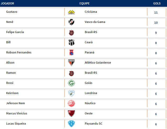Click Brasil-RS crest in Felipe Garcia row
Viewport: 167px width, 129px height.
(71, 33)
